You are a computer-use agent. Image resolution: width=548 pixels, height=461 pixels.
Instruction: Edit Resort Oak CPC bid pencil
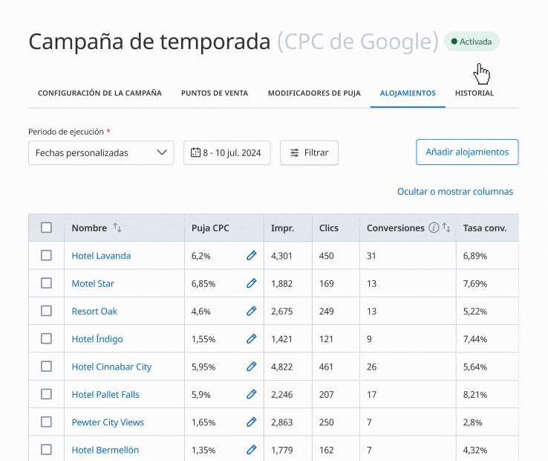251,312
